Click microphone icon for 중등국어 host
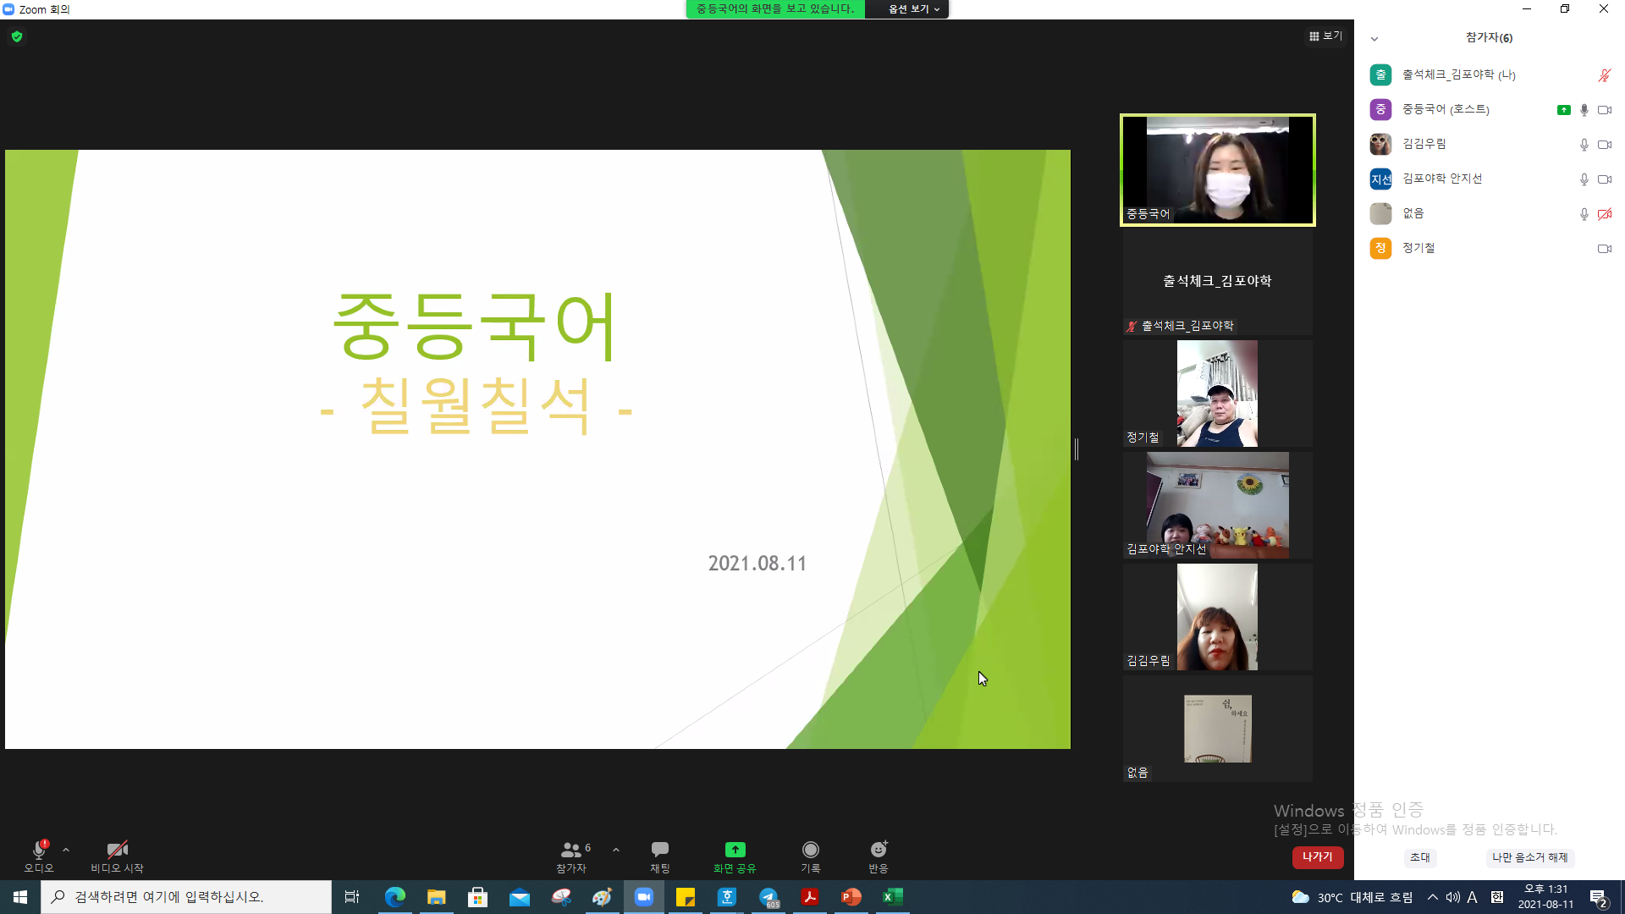This screenshot has height=914, width=1625. click(x=1584, y=110)
